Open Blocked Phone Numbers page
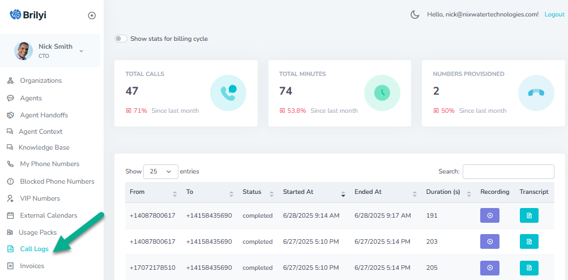 [x=57, y=181]
